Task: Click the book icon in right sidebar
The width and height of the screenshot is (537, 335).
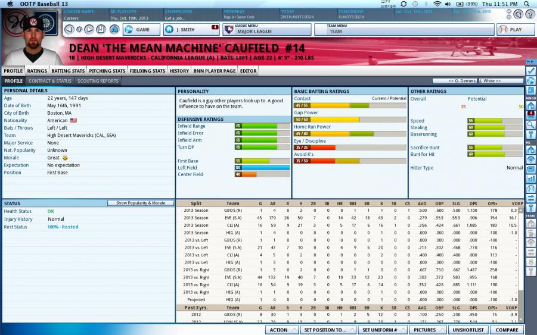Action: 531,90
